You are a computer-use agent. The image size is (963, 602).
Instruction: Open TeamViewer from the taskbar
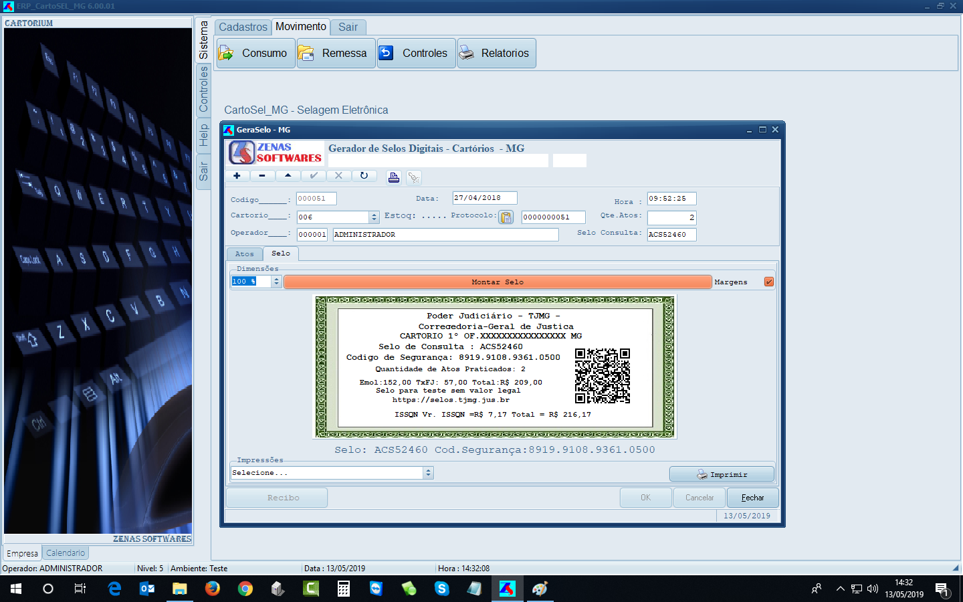point(377,589)
